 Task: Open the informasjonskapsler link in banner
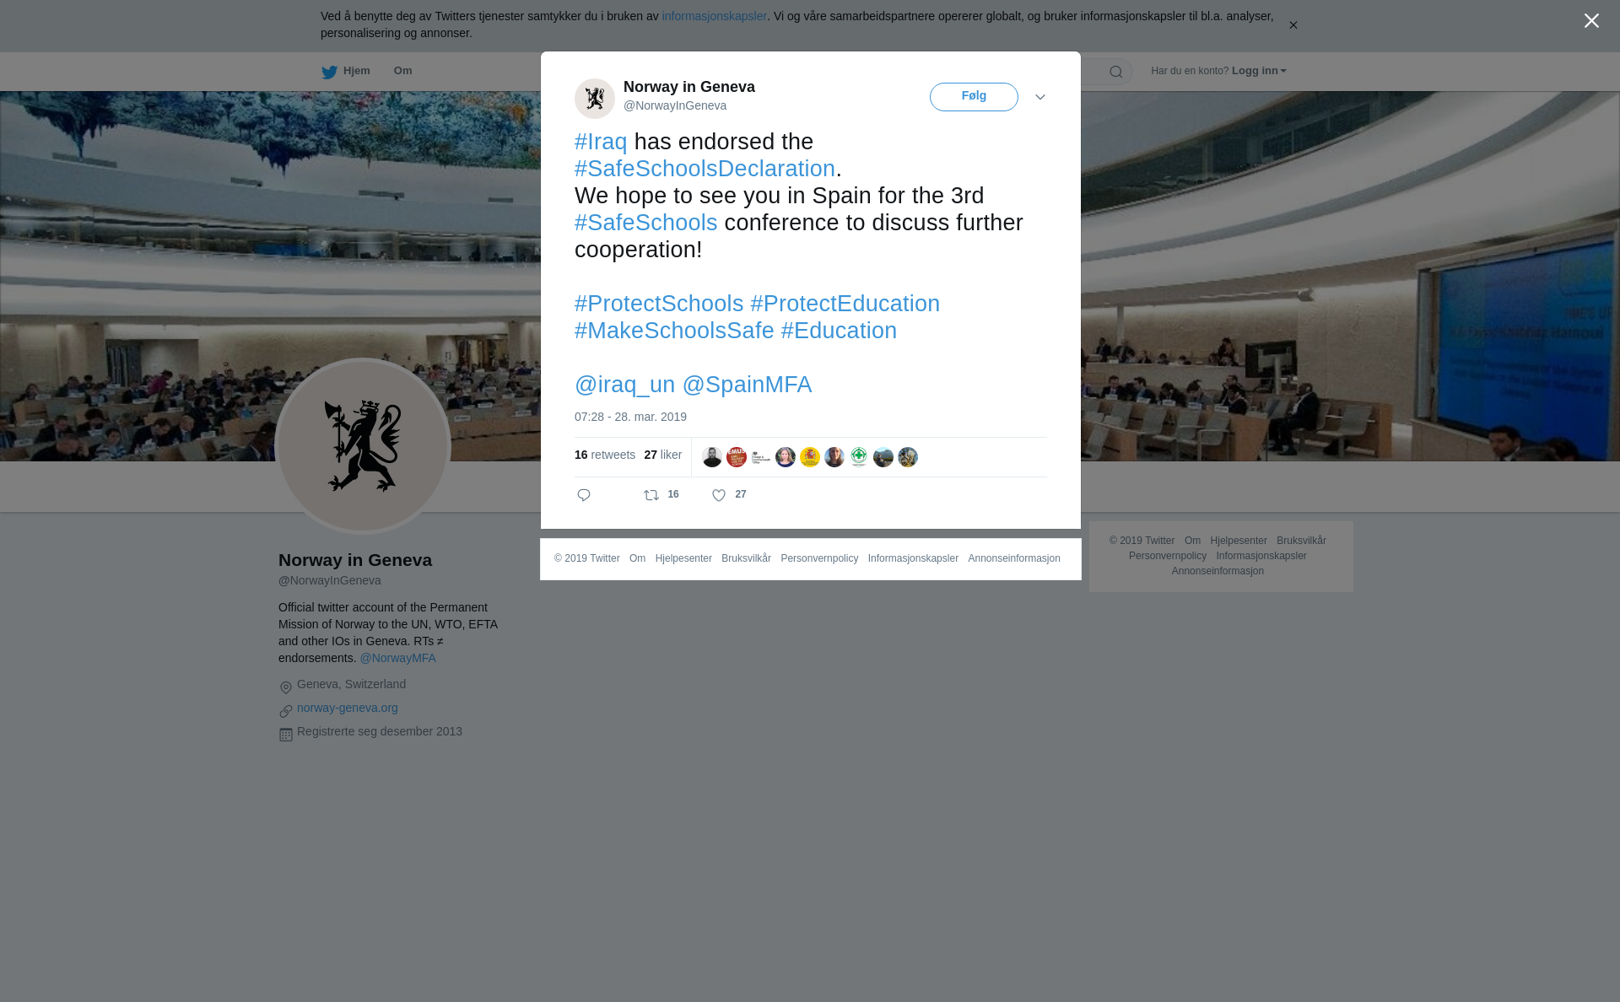714,16
